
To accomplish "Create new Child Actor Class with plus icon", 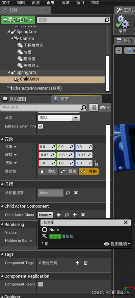I will point(75,215).
